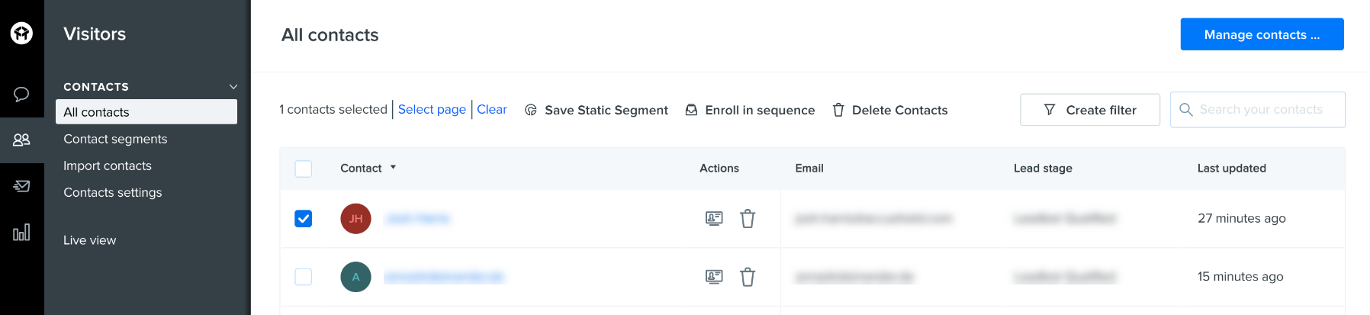Open the Contact column sort dropdown

click(393, 168)
